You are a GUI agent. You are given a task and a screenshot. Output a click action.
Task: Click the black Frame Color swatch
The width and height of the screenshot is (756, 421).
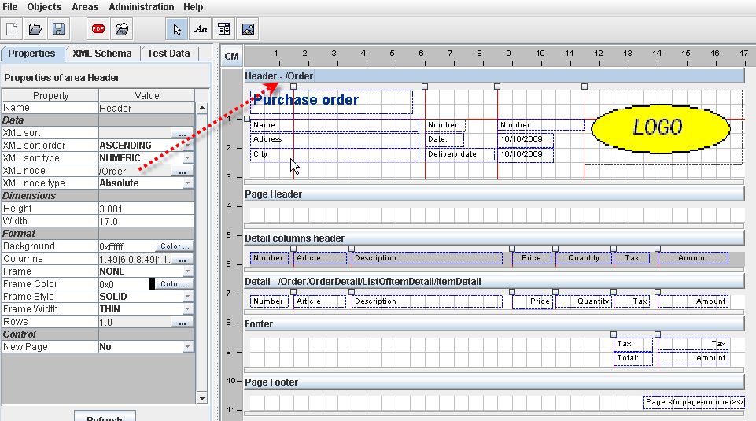pos(152,284)
